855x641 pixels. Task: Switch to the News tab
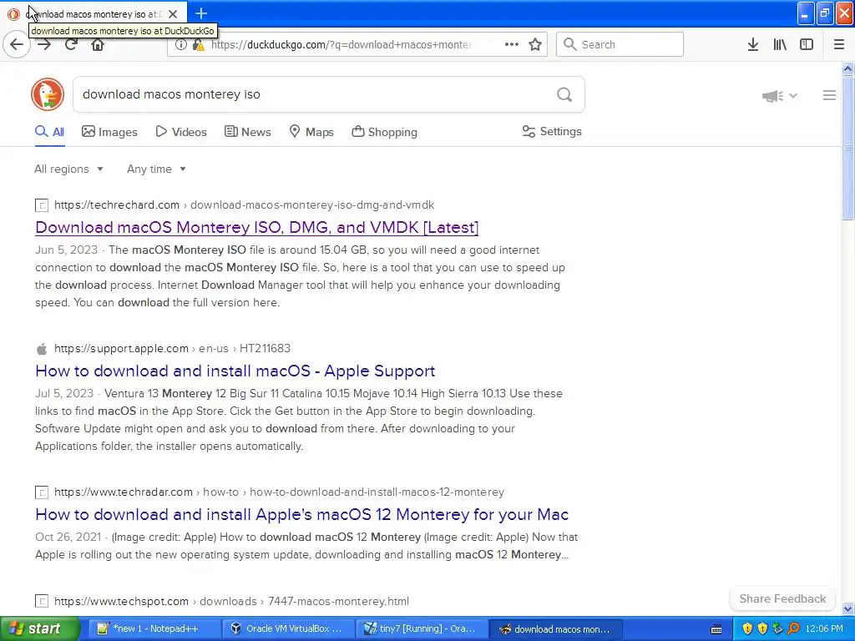[247, 132]
